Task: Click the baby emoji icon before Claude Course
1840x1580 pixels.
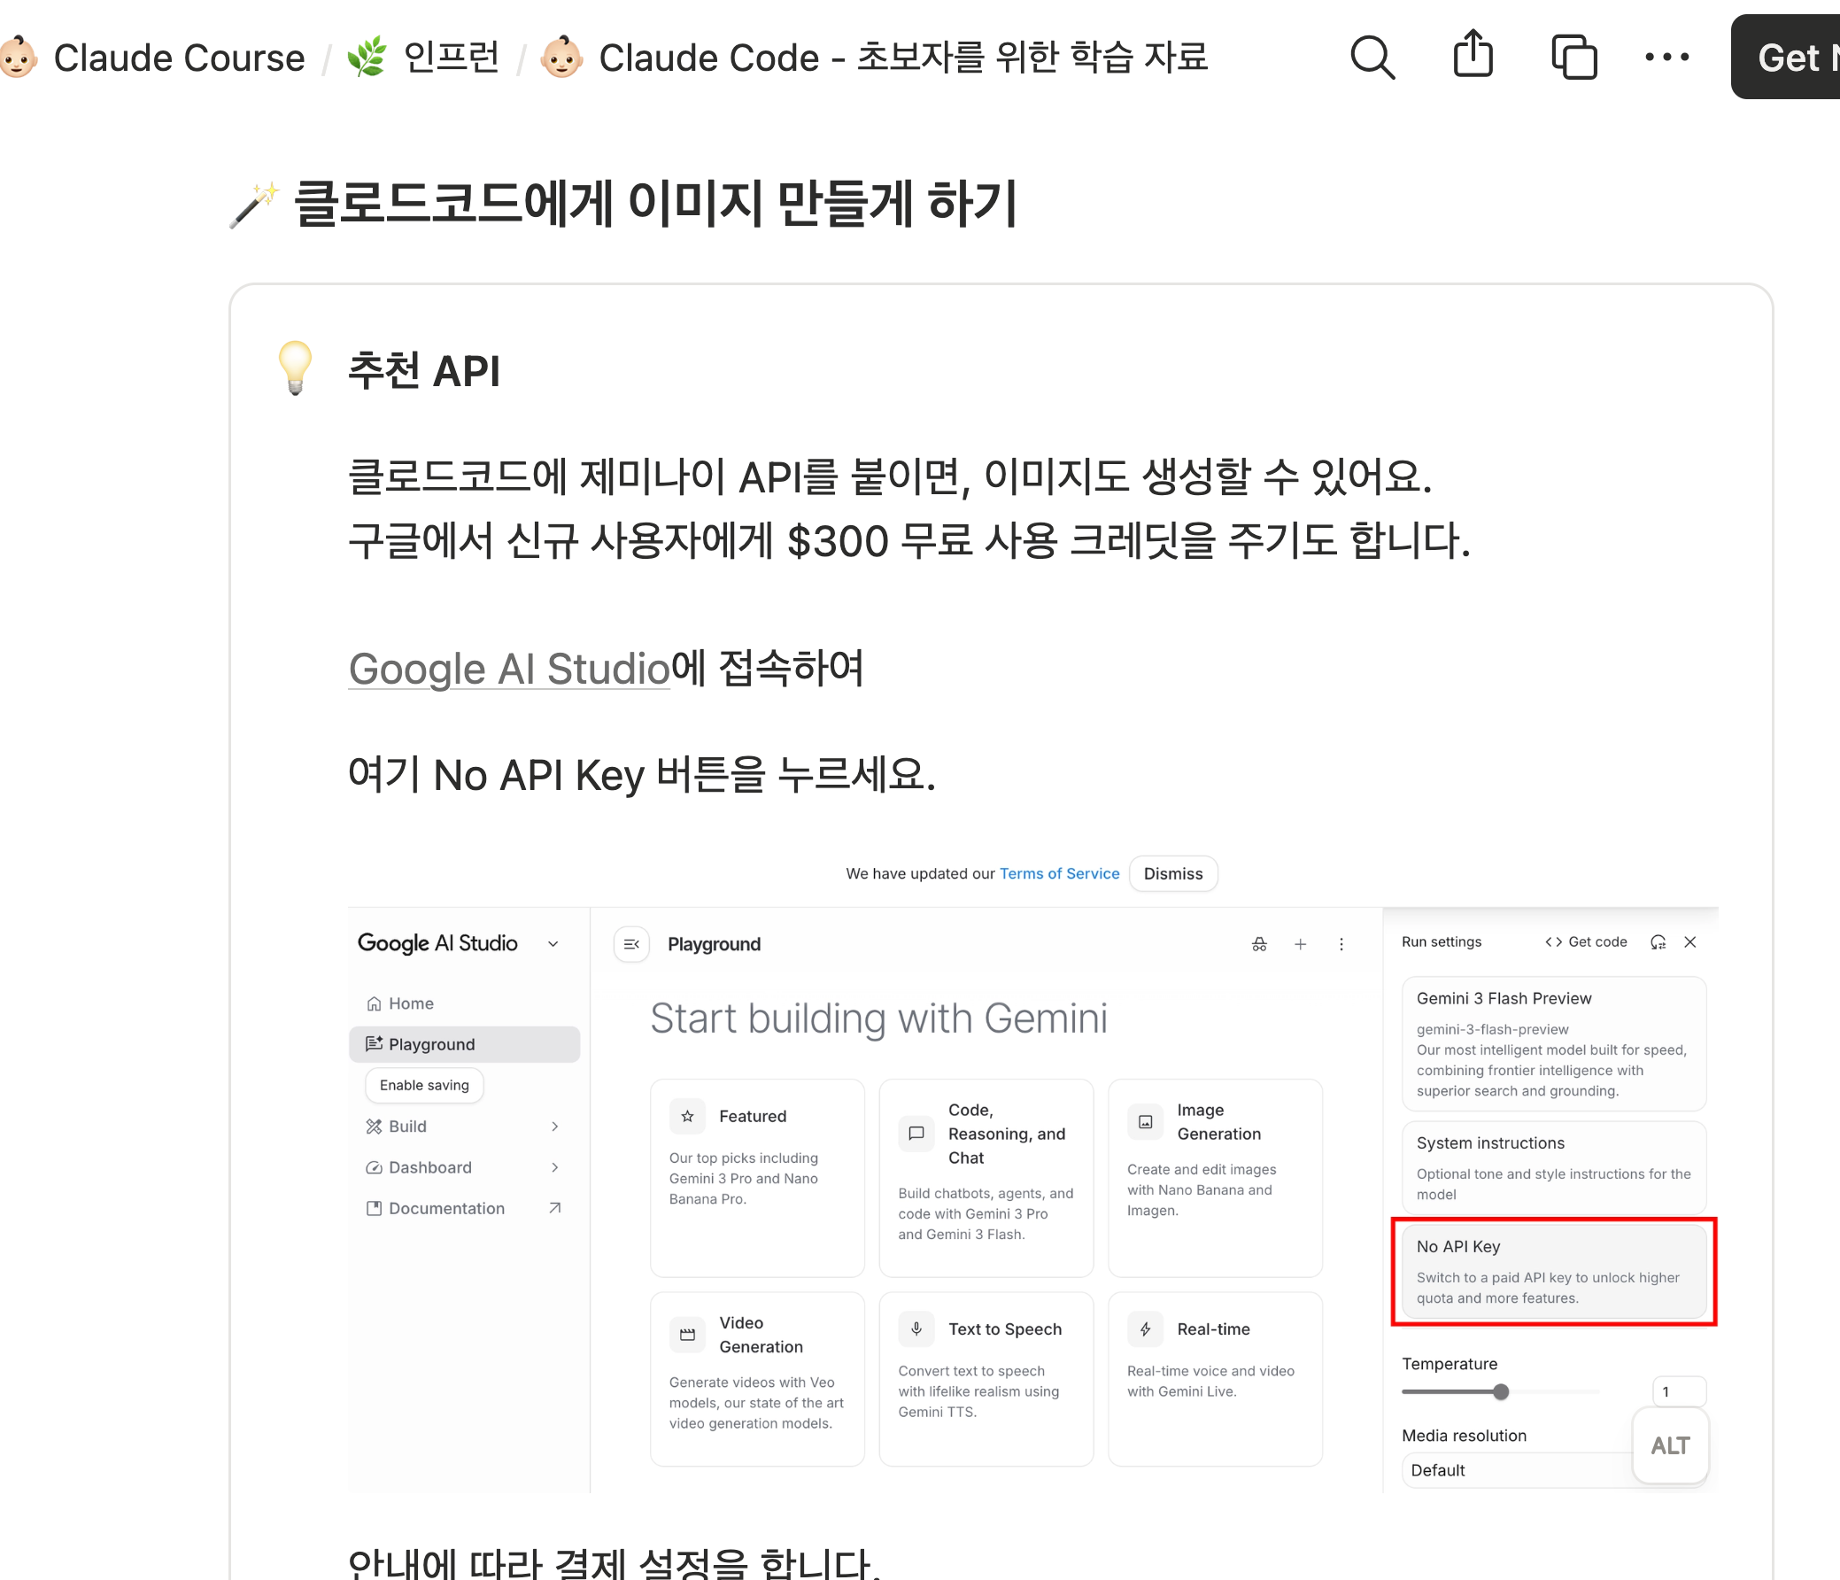Action: pyautogui.click(x=18, y=58)
